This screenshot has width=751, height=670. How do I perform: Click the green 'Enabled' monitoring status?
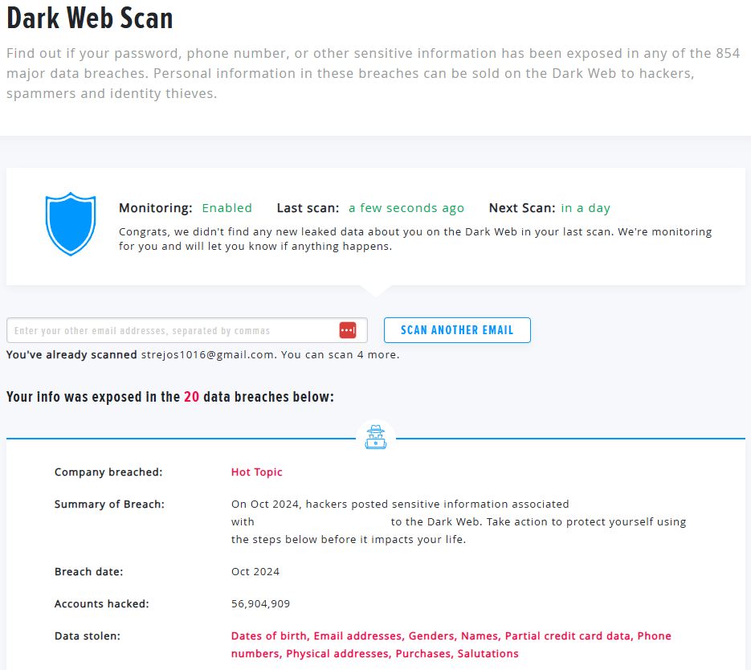[x=227, y=208]
